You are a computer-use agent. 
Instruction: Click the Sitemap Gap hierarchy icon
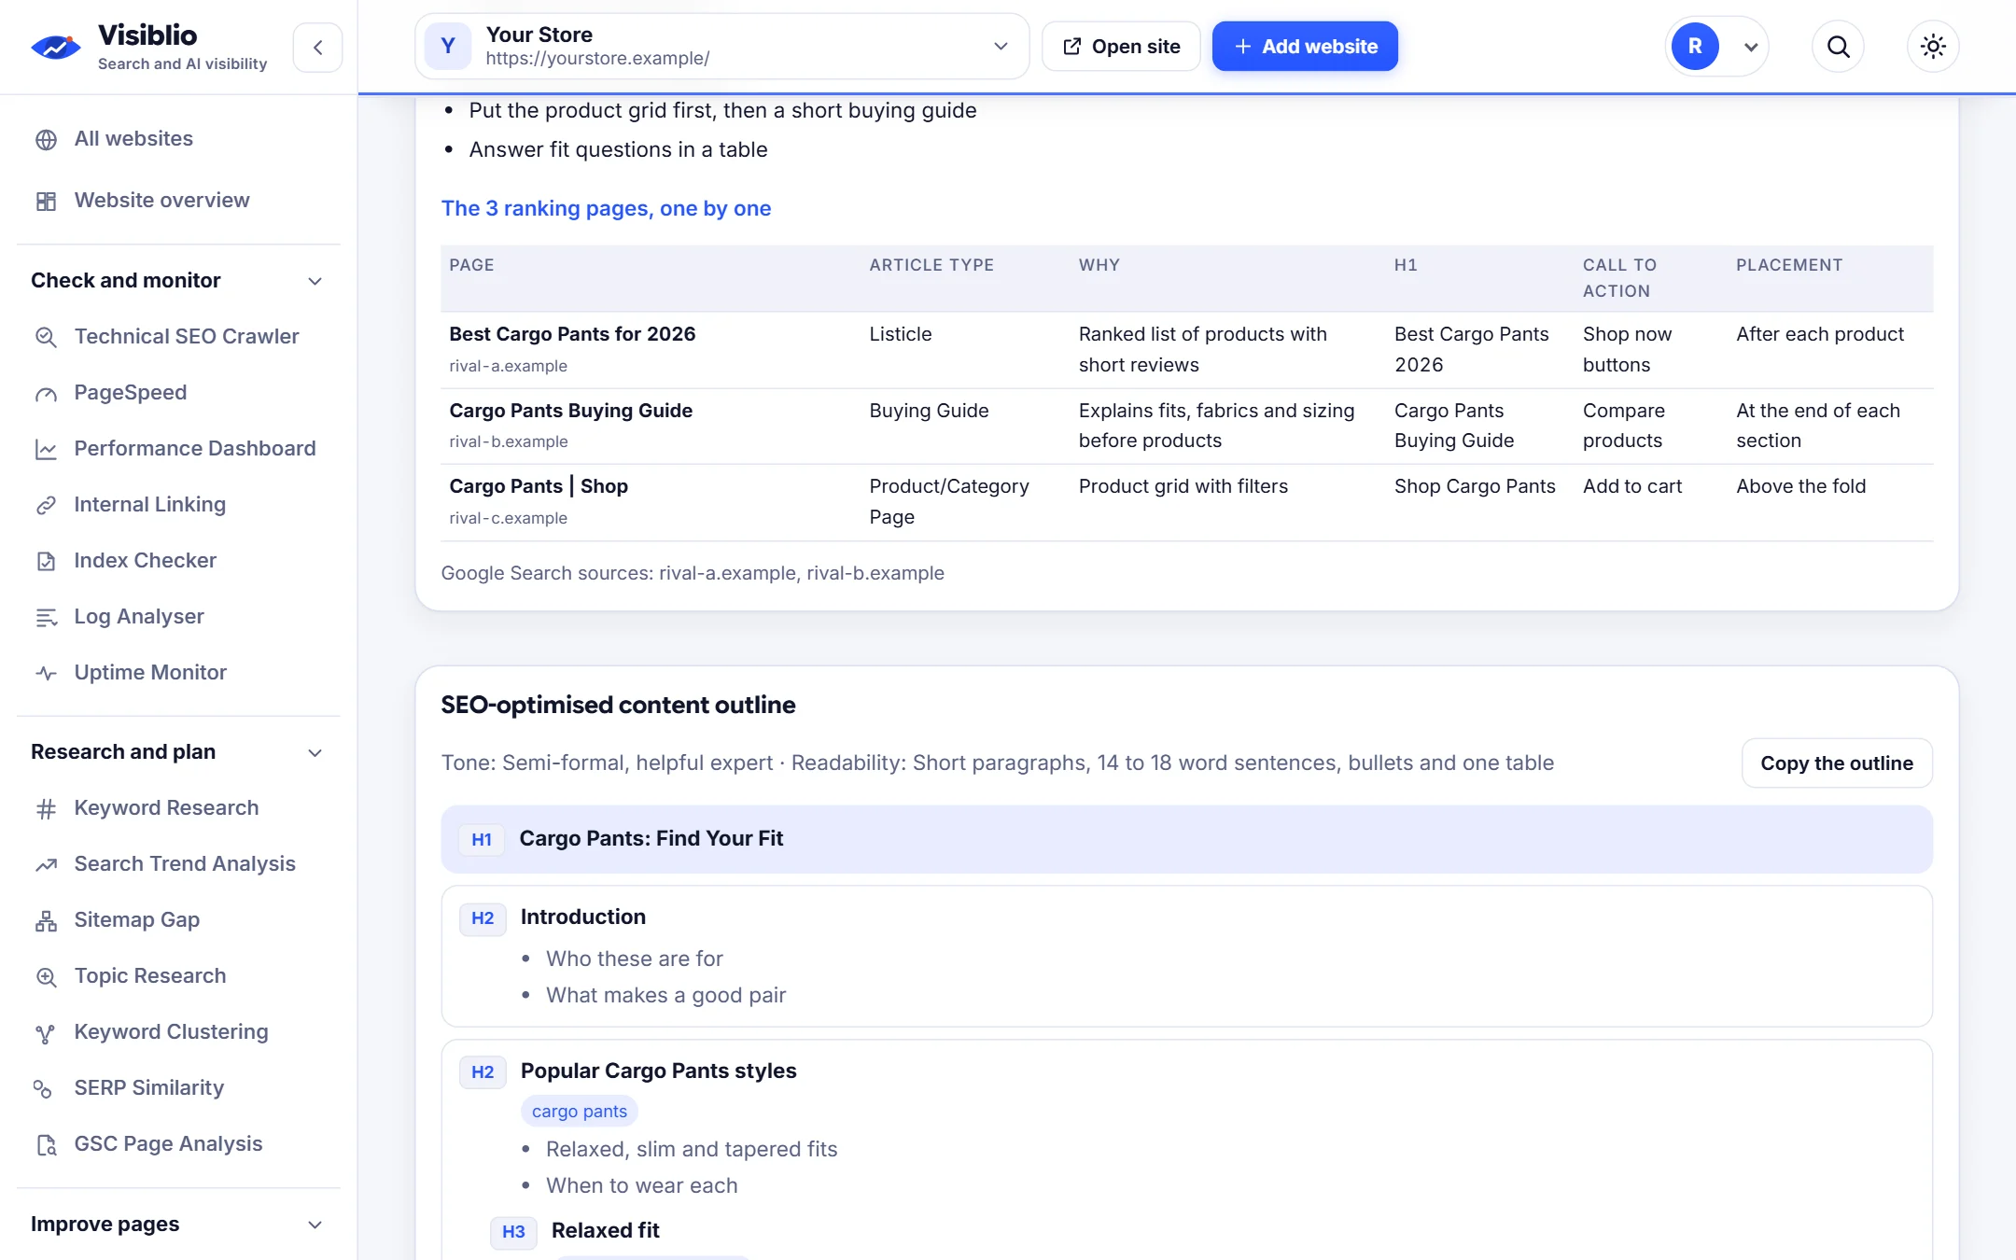(46, 920)
